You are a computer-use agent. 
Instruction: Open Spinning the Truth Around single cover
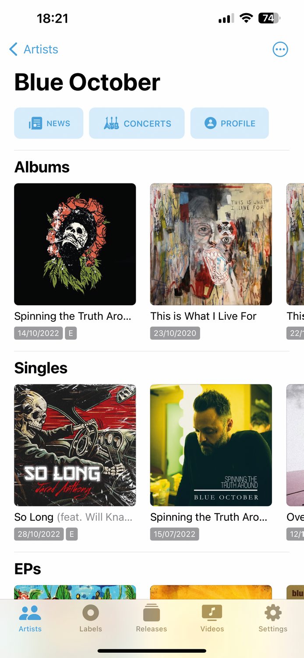point(211,445)
